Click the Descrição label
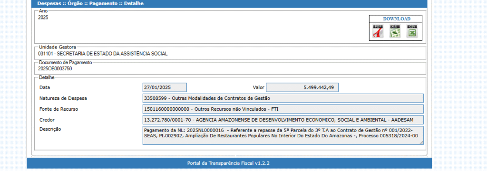 (50, 129)
